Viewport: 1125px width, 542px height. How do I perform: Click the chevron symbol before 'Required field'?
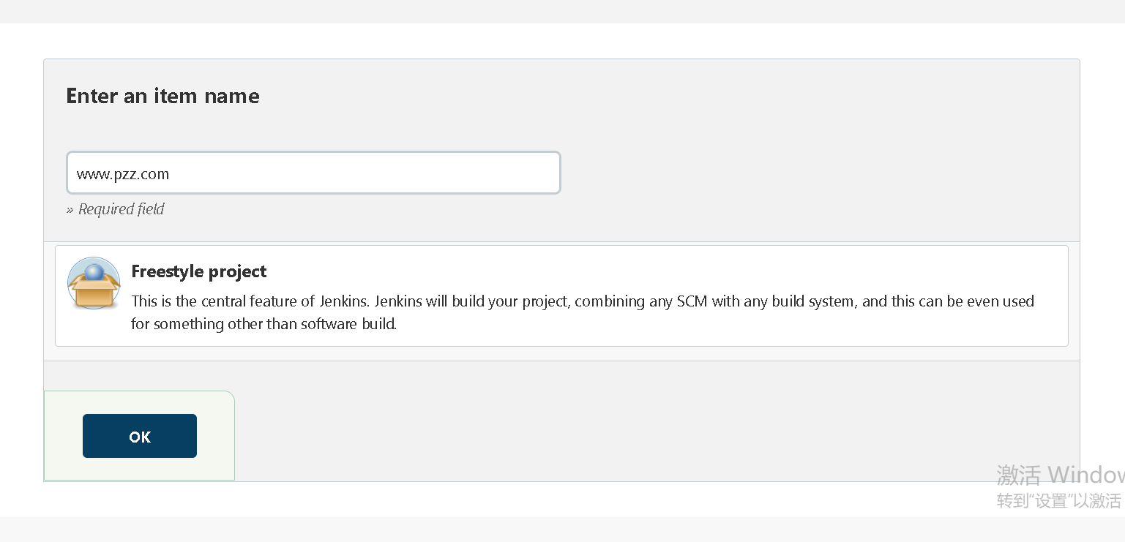[70, 209]
